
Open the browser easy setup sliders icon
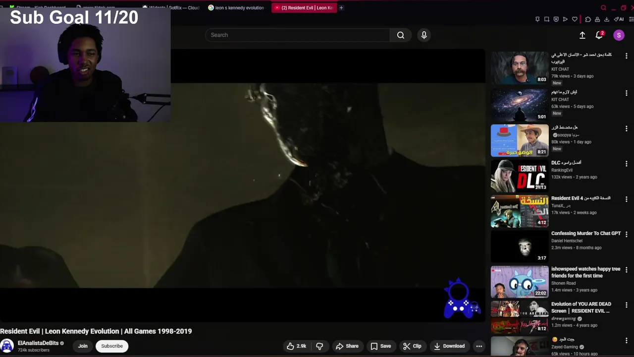pyautogui.click(x=631, y=19)
